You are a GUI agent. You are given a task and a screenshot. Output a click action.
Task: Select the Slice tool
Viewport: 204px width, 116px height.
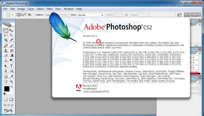point(11,40)
